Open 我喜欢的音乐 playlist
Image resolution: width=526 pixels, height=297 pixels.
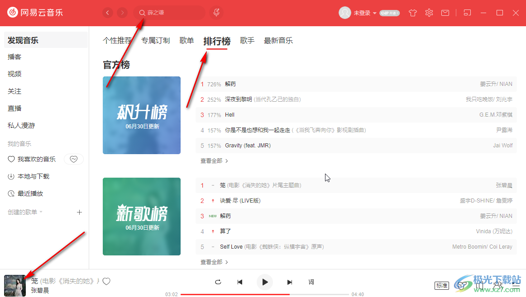pos(32,160)
